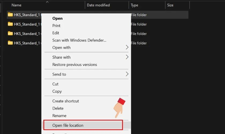Choose Scan with Windows Defender
This screenshot has height=134, width=225.
pos(79,40)
